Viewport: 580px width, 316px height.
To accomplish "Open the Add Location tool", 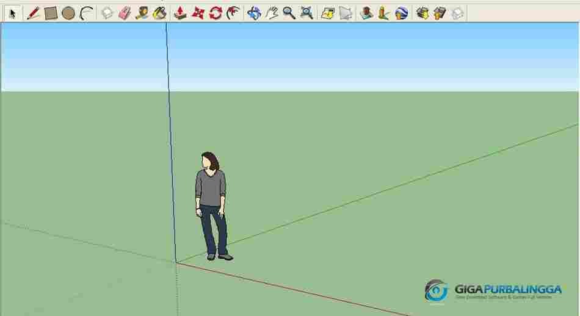I will [x=328, y=13].
